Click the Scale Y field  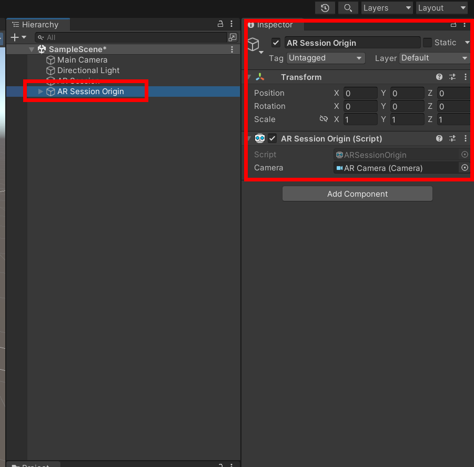coord(407,119)
